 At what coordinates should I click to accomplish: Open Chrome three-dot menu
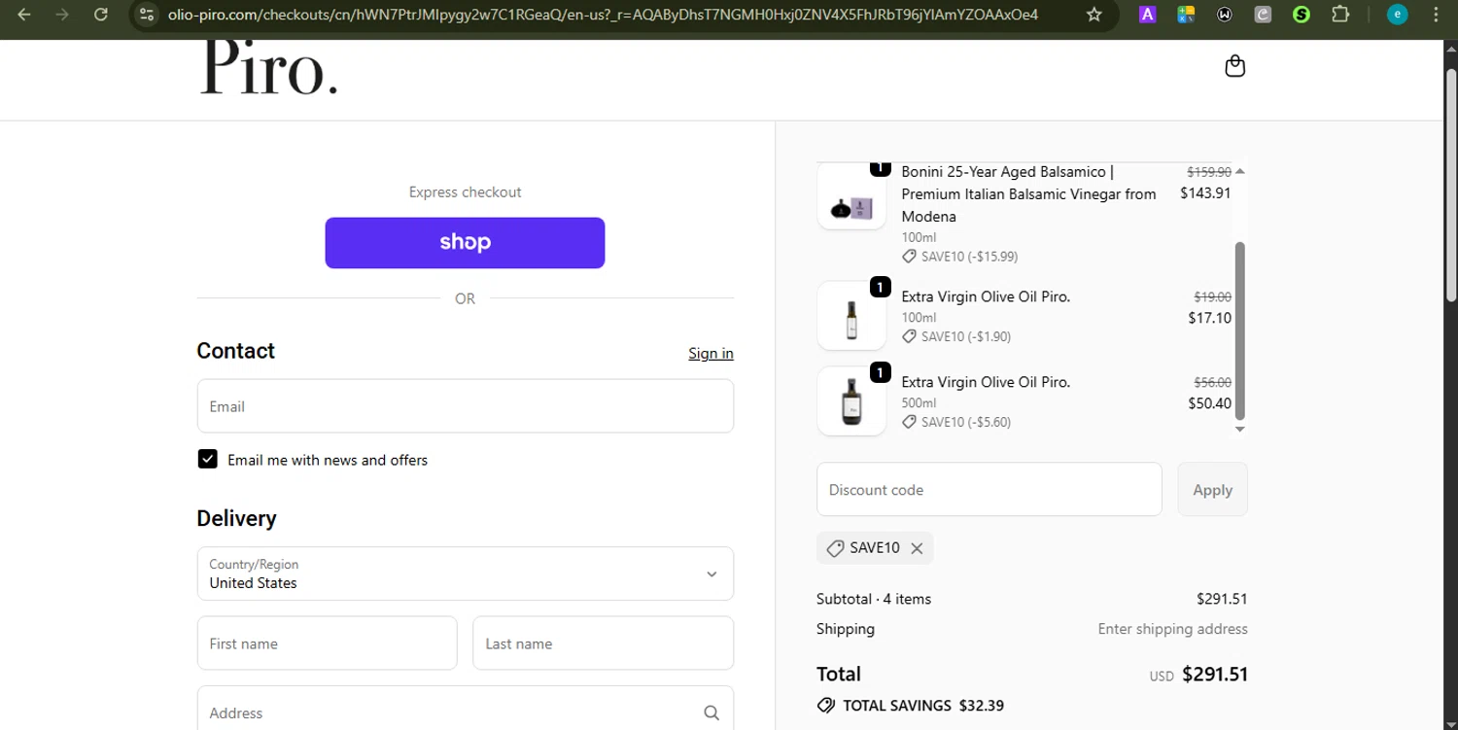tap(1436, 15)
